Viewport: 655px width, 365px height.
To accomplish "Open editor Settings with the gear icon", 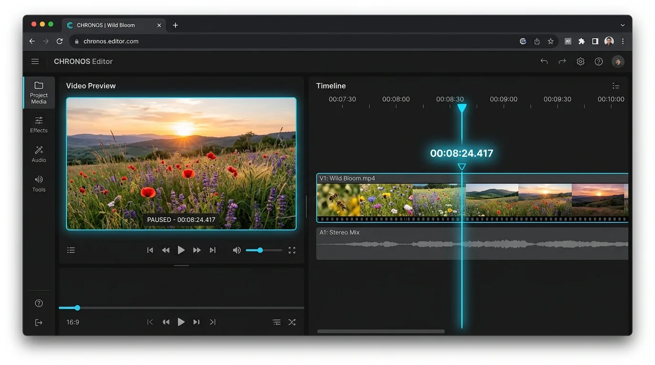I will click(x=580, y=61).
